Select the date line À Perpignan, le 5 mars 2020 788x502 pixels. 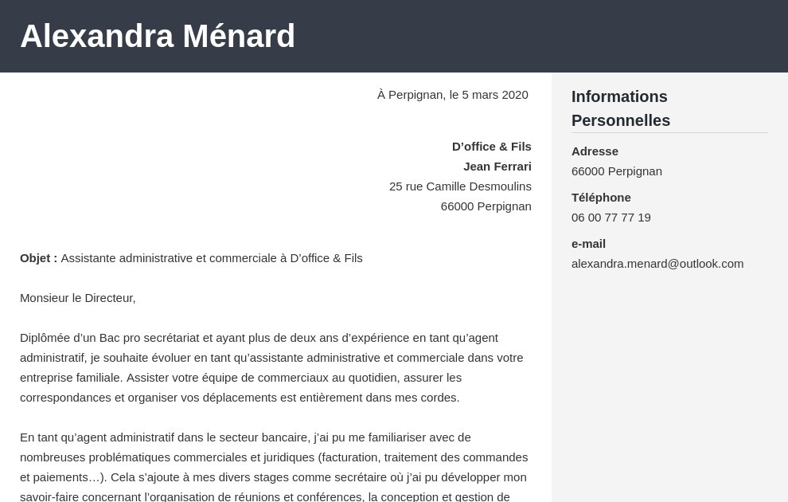(452, 95)
